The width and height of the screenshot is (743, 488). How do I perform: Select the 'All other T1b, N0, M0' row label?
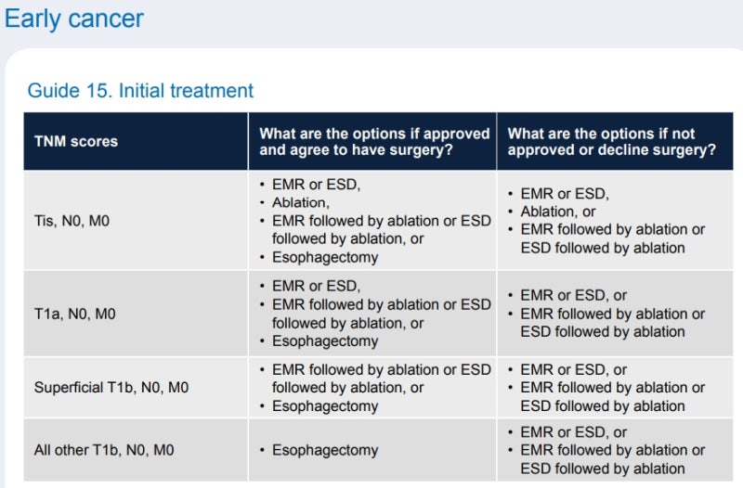[x=104, y=450]
